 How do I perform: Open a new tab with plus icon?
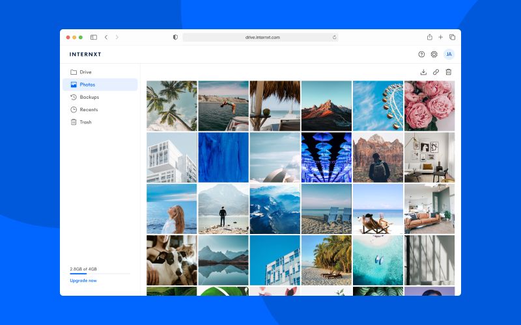(x=441, y=37)
